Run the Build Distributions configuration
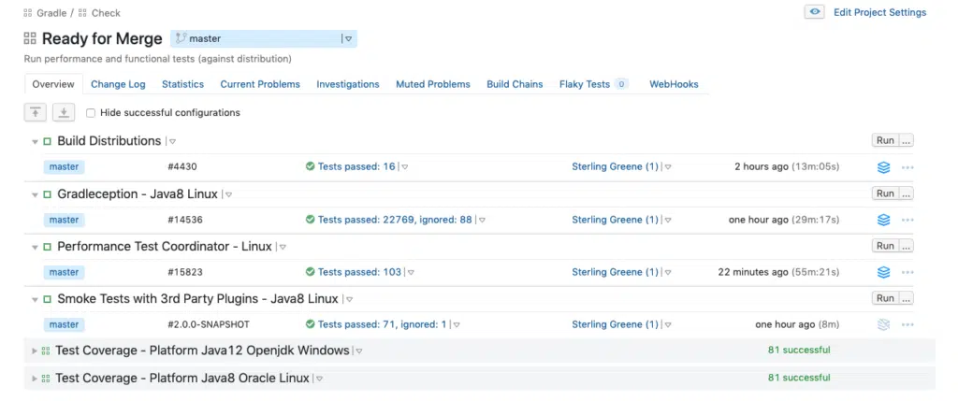Image resolution: width=958 pixels, height=401 pixels. (884, 140)
